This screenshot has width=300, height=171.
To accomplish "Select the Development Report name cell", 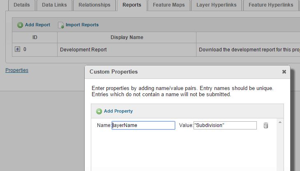I will point(127,50).
